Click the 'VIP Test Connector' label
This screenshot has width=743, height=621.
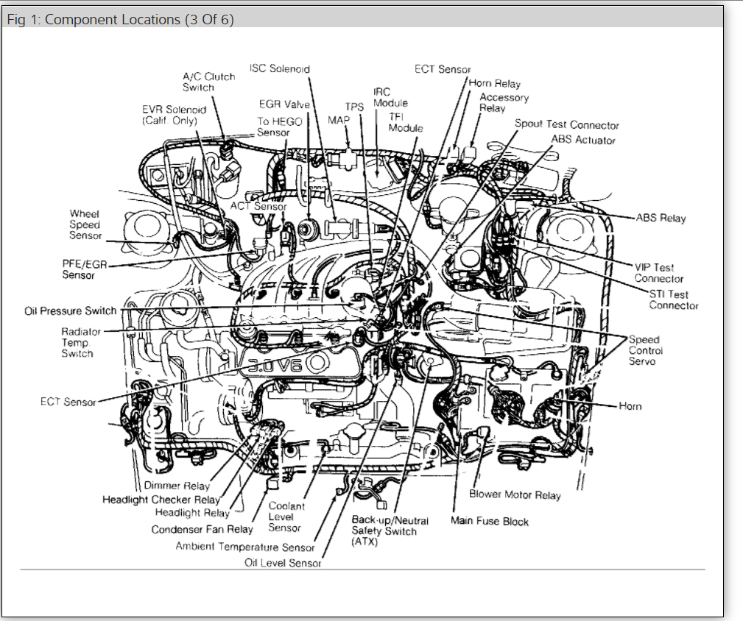[658, 273]
